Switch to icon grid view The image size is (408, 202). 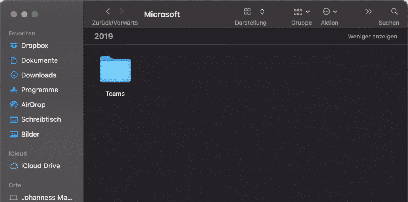click(247, 12)
